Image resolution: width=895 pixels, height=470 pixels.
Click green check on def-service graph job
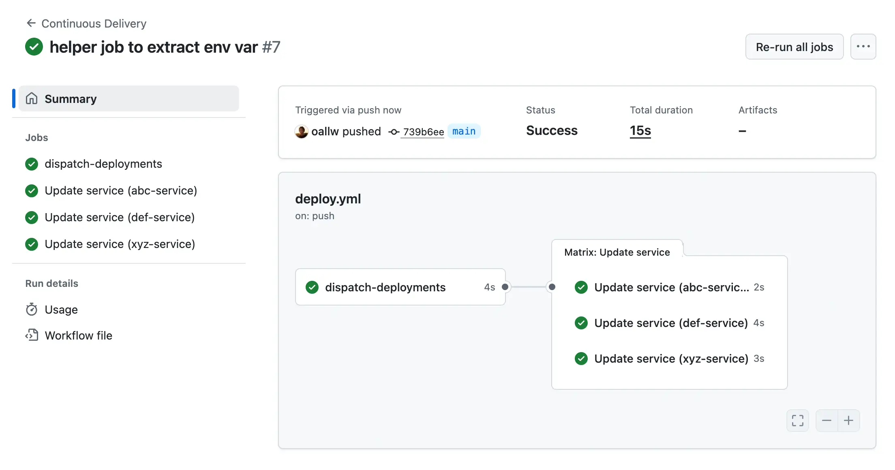click(581, 323)
